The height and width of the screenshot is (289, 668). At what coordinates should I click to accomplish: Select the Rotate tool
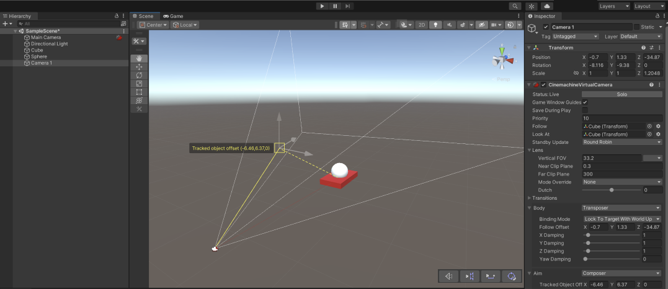coord(139,75)
